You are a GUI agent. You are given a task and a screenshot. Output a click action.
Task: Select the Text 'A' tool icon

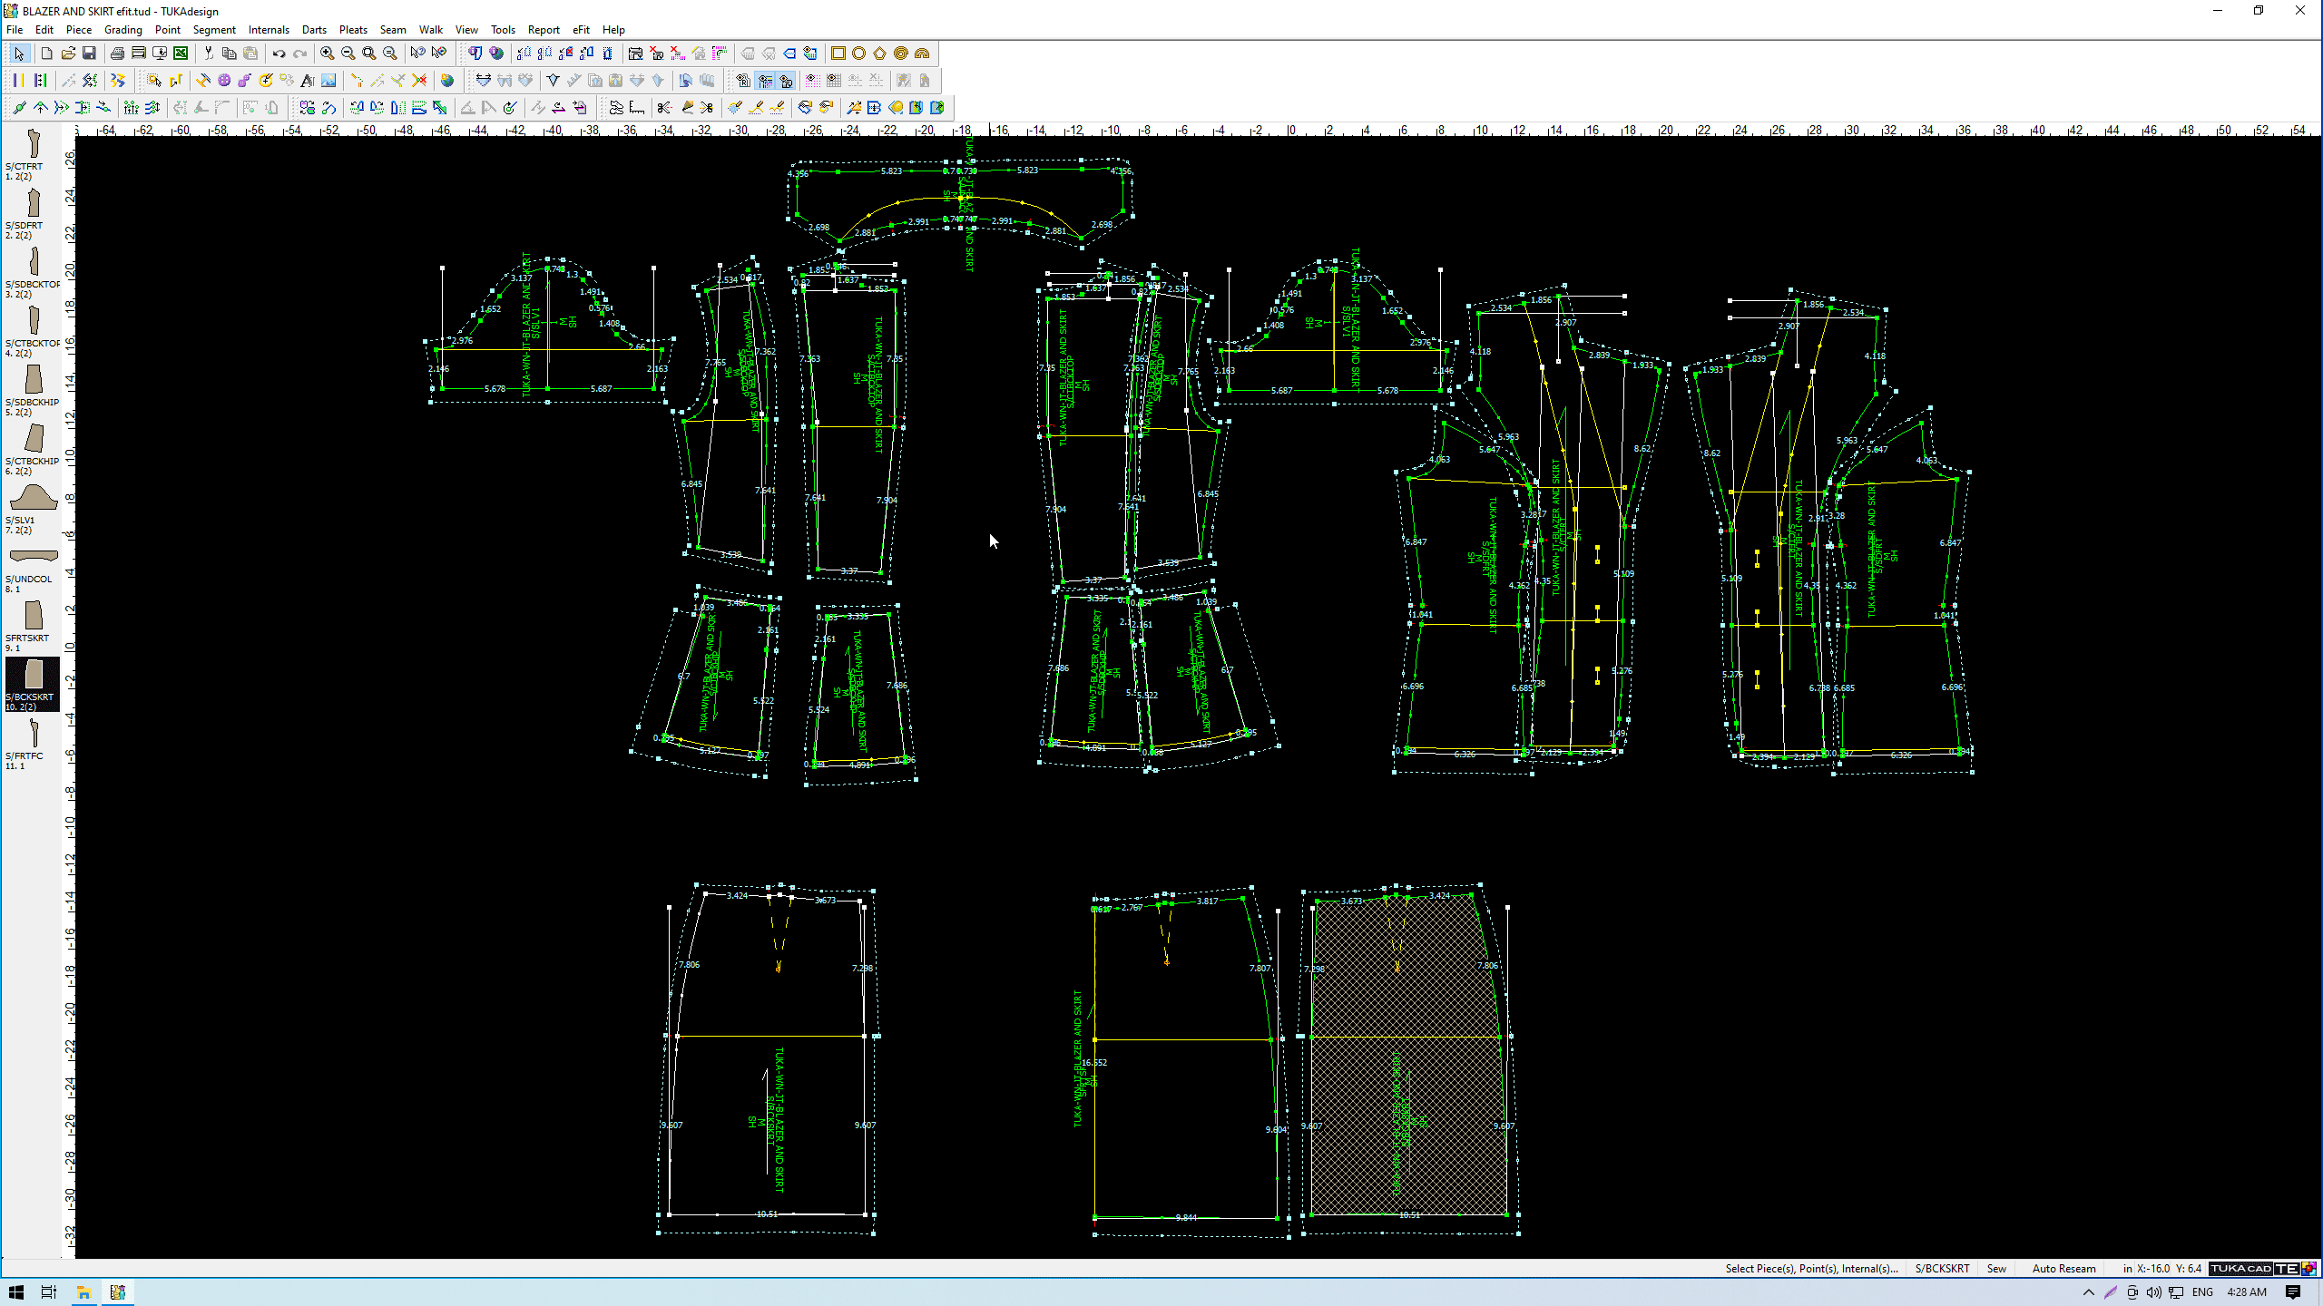[x=308, y=81]
